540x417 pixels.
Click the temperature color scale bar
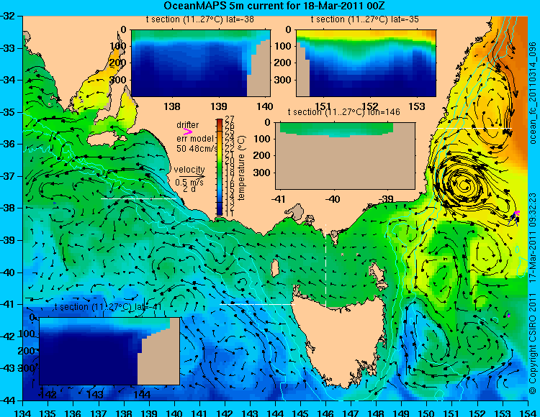pyautogui.click(x=220, y=168)
